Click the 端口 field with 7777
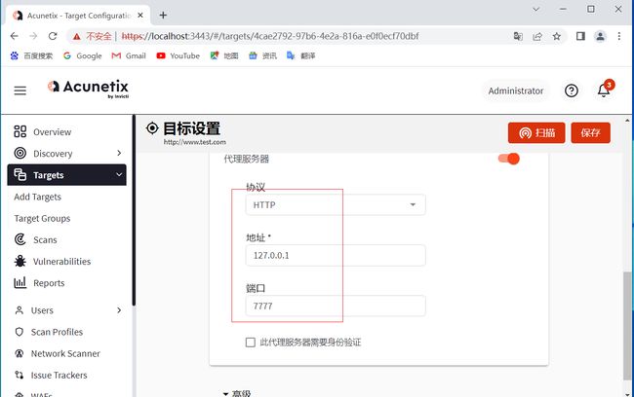 336,306
